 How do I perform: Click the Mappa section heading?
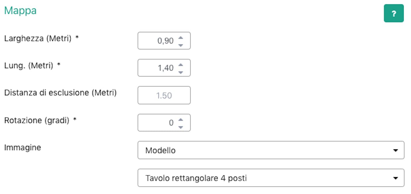[x=20, y=11]
